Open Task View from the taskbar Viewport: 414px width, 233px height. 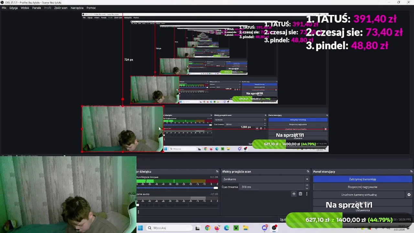pos(198,228)
